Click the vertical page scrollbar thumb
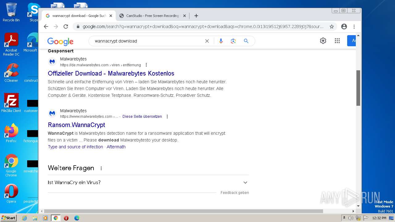 [358, 88]
